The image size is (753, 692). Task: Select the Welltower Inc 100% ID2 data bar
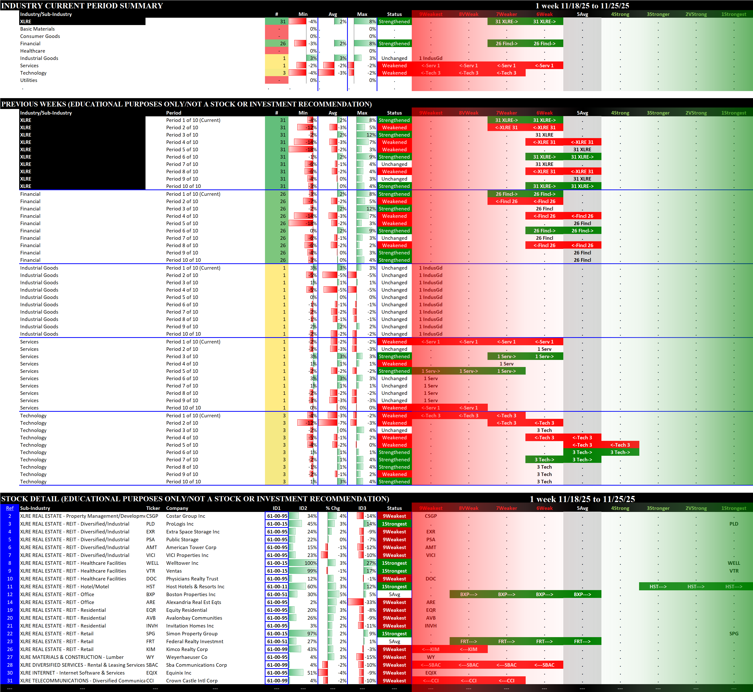click(x=303, y=563)
